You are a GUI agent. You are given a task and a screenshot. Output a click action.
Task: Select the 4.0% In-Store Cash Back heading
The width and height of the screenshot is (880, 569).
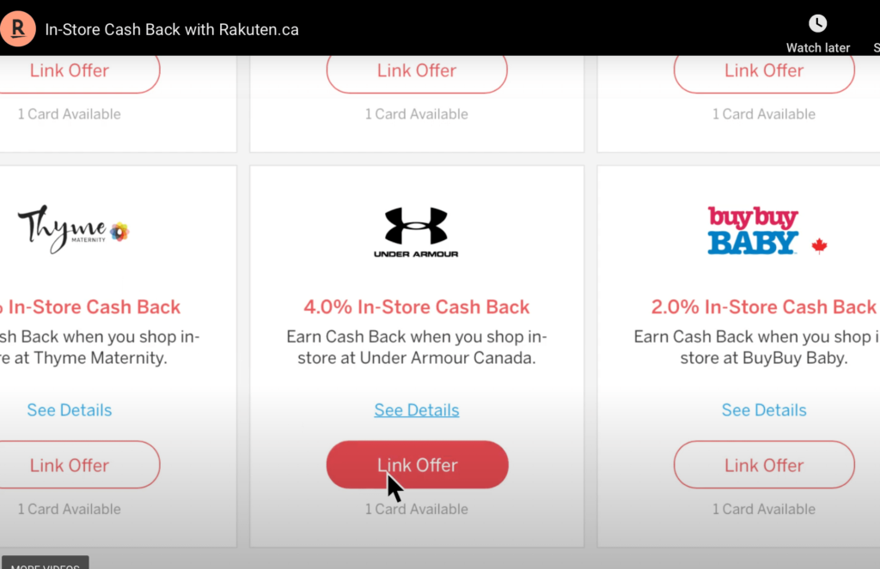[417, 307]
